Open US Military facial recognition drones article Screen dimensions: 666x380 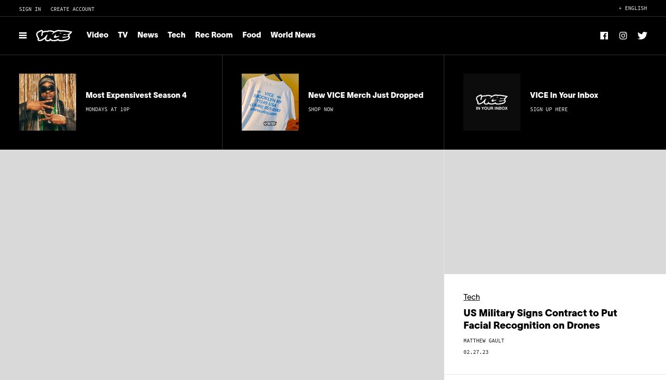click(x=540, y=320)
